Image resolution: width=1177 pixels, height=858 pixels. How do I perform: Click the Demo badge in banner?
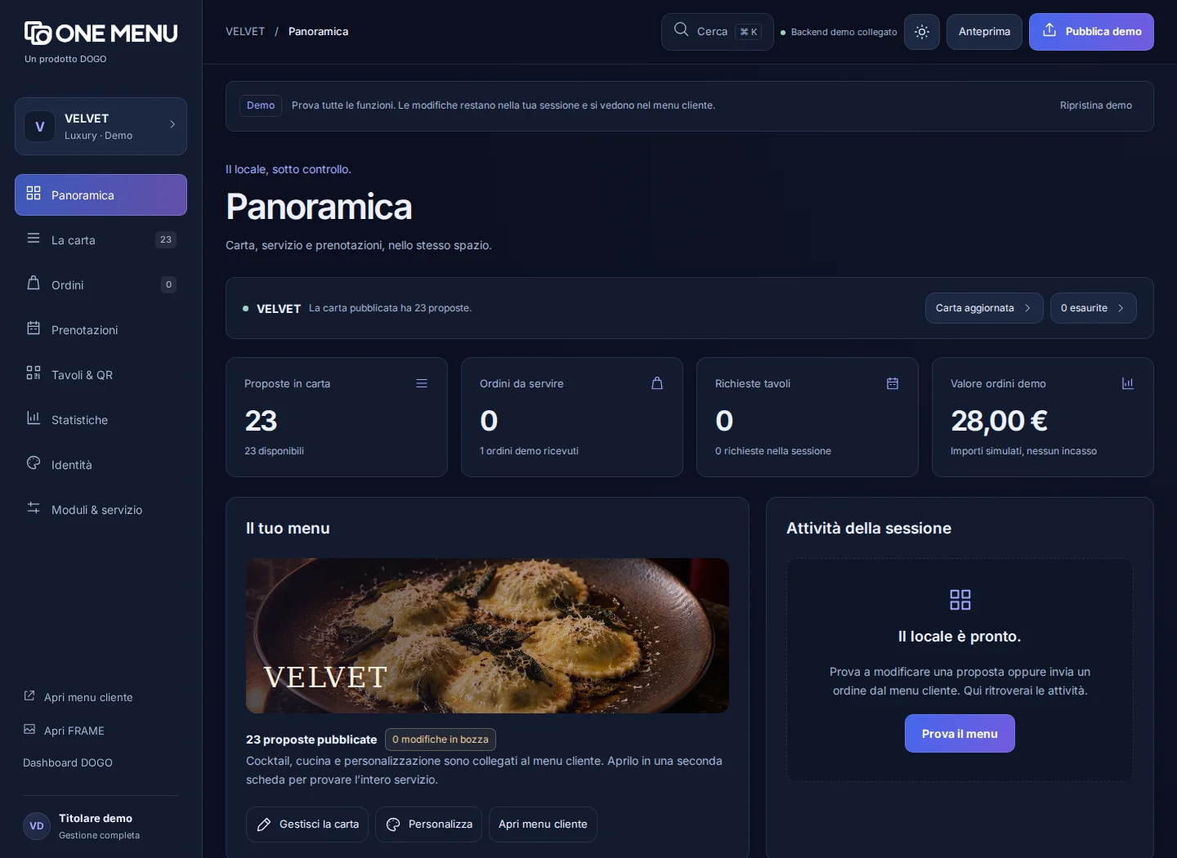(x=261, y=105)
